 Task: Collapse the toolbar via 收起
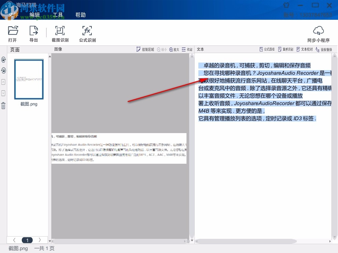pyautogui.click(x=187, y=49)
